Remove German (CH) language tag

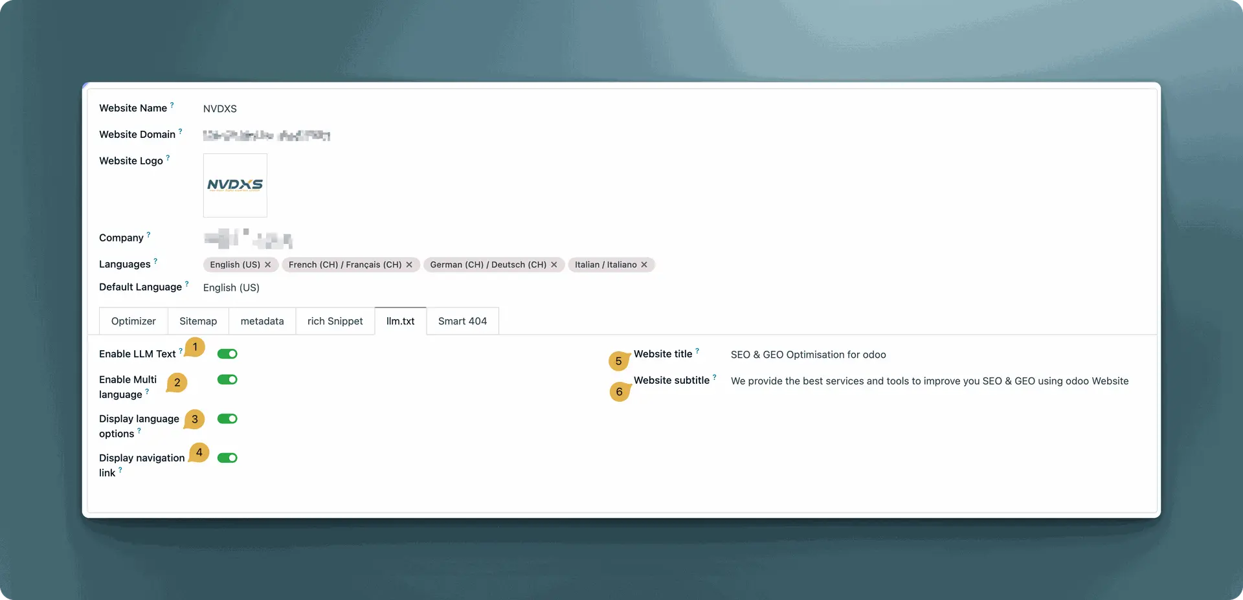tap(554, 265)
